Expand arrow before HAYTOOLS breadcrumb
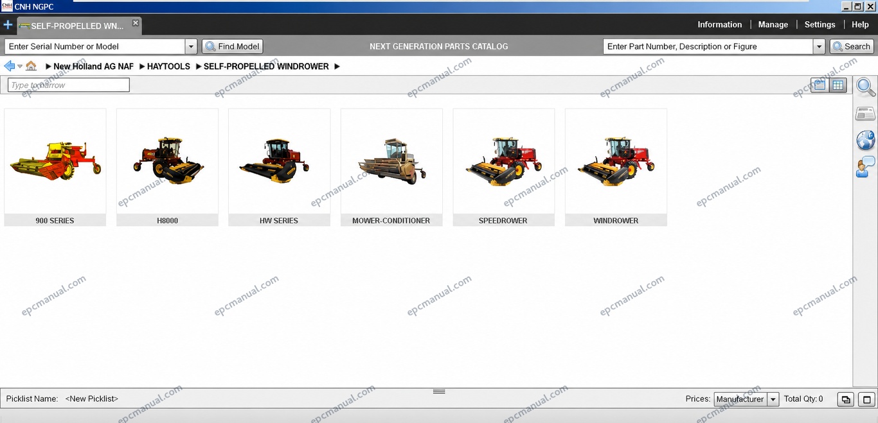The width and height of the screenshot is (878, 423). [x=142, y=66]
